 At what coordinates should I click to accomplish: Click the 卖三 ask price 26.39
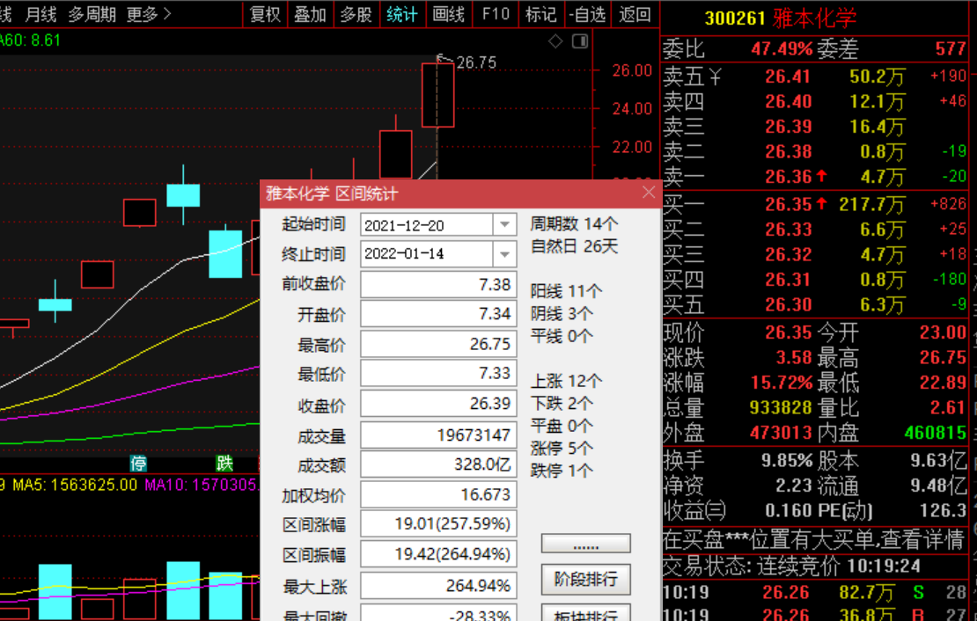pos(789,127)
